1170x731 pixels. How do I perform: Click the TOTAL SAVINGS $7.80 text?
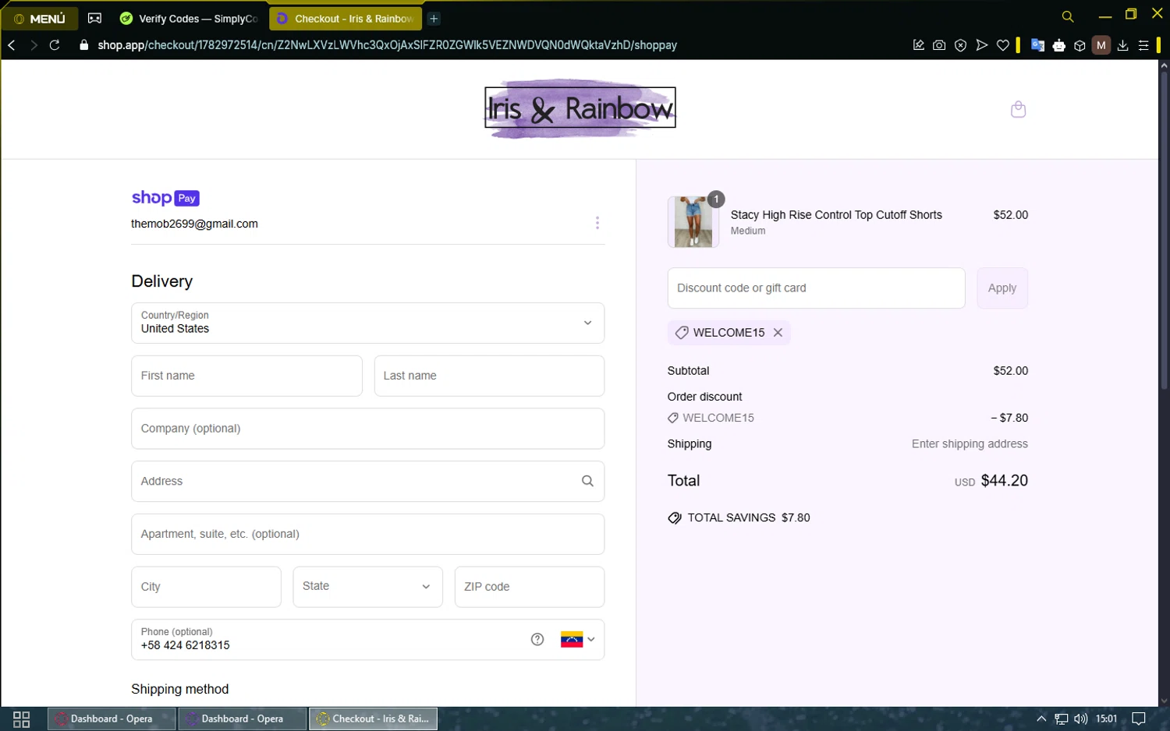[748, 518]
